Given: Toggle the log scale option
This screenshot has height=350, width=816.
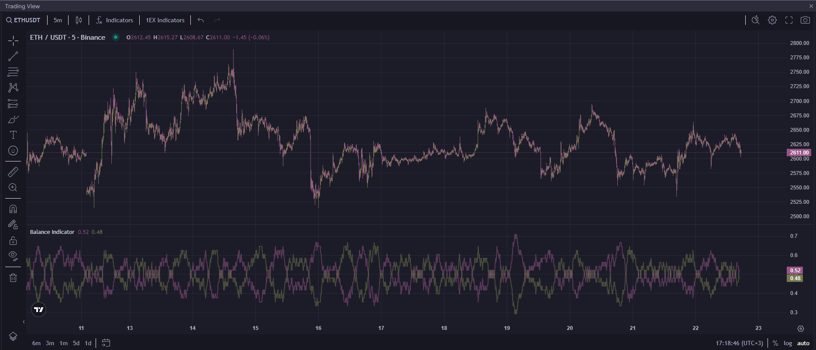Looking at the screenshot, I should coord(788,343).
